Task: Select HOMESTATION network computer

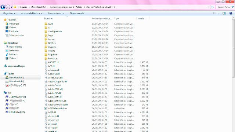Action: tap(17, 112)
